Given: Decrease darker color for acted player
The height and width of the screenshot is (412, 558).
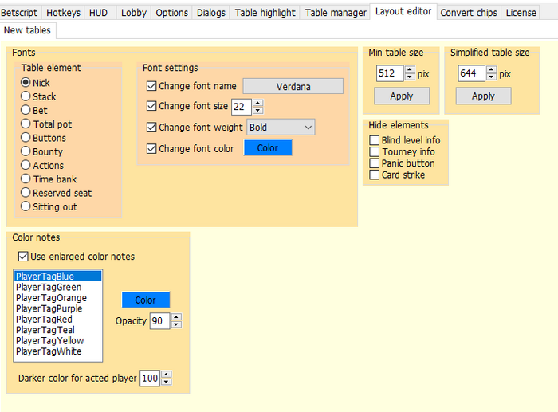Looking at the screenshot, I should tap(166, 382).
